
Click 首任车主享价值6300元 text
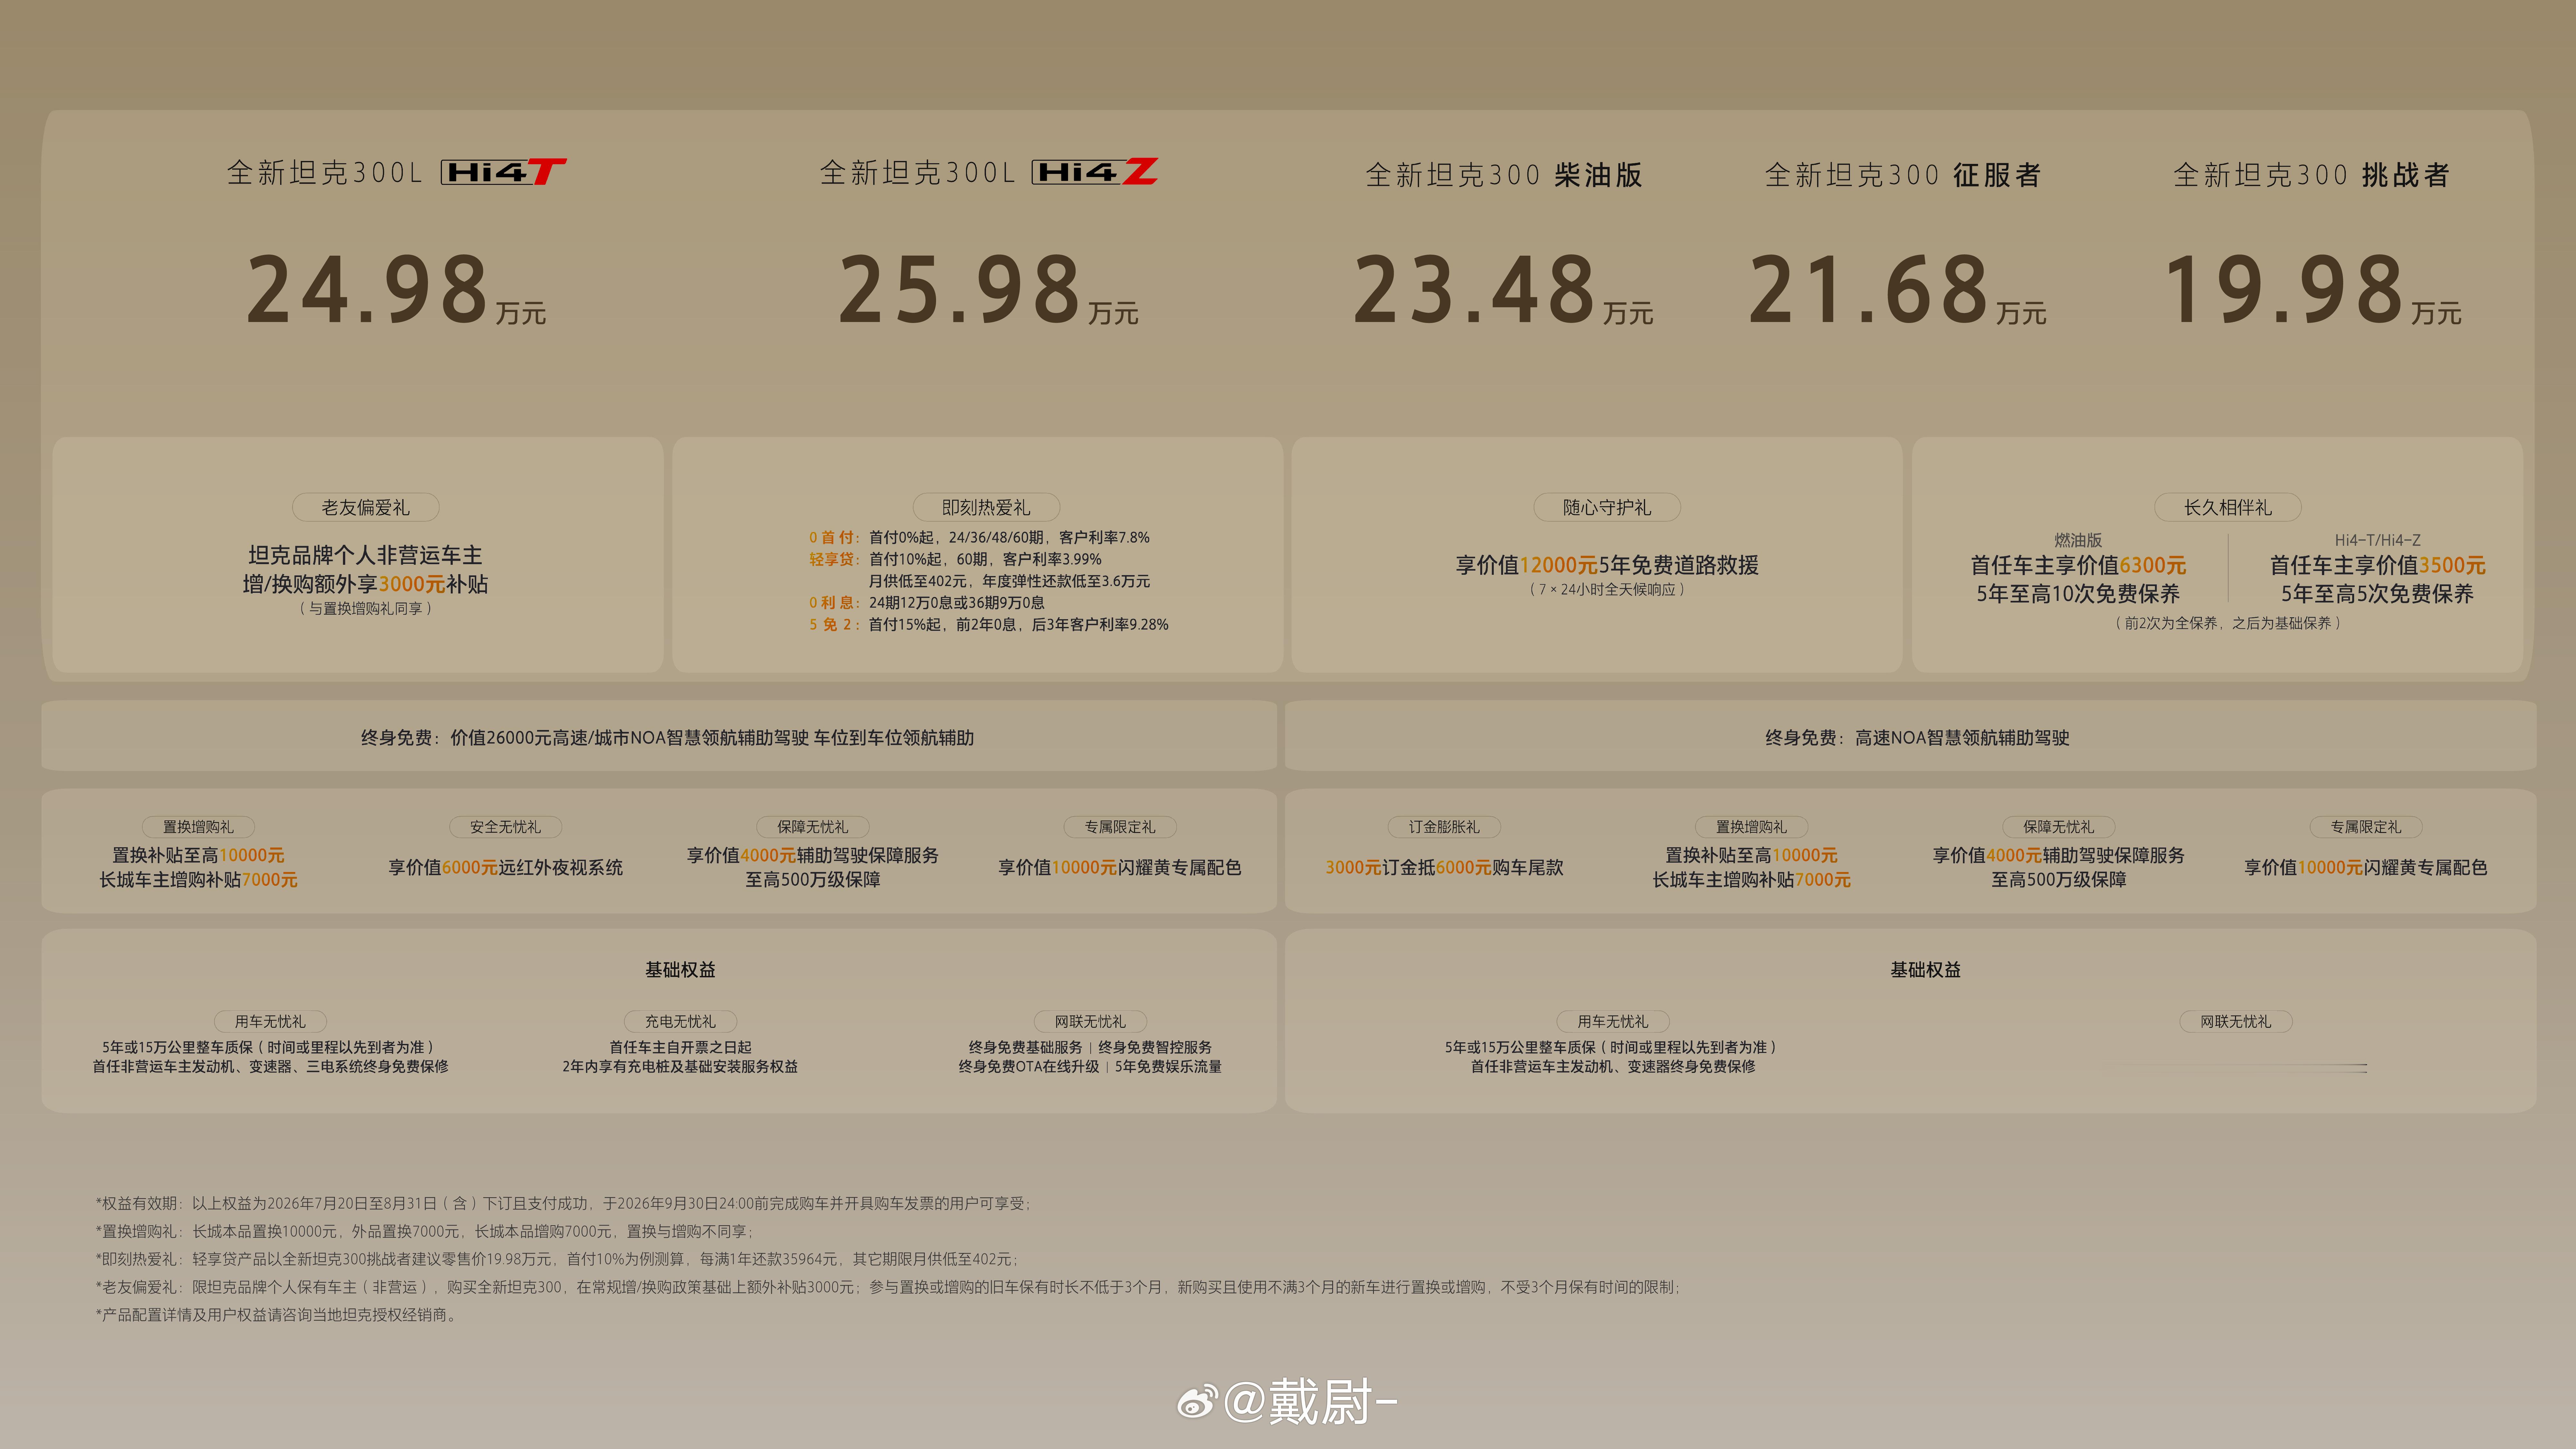pyautogui.click(x=2078, y=565)
